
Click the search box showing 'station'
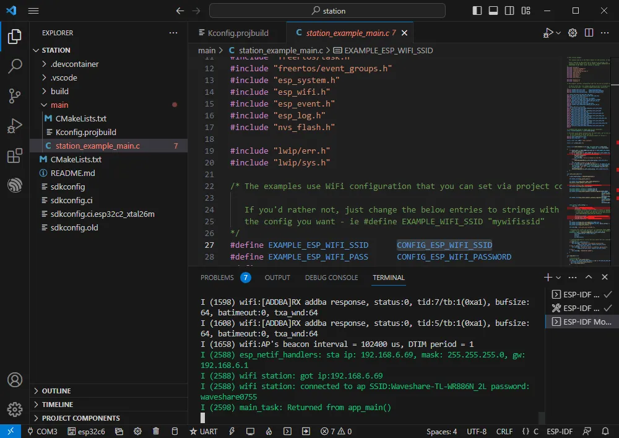pos(327,11)
